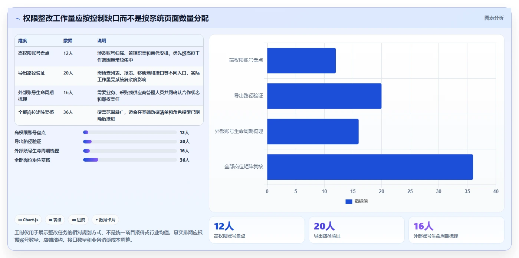519x258 pixels.
Task: Click the table description starting 需检查列表
Action: pos(148,76)
